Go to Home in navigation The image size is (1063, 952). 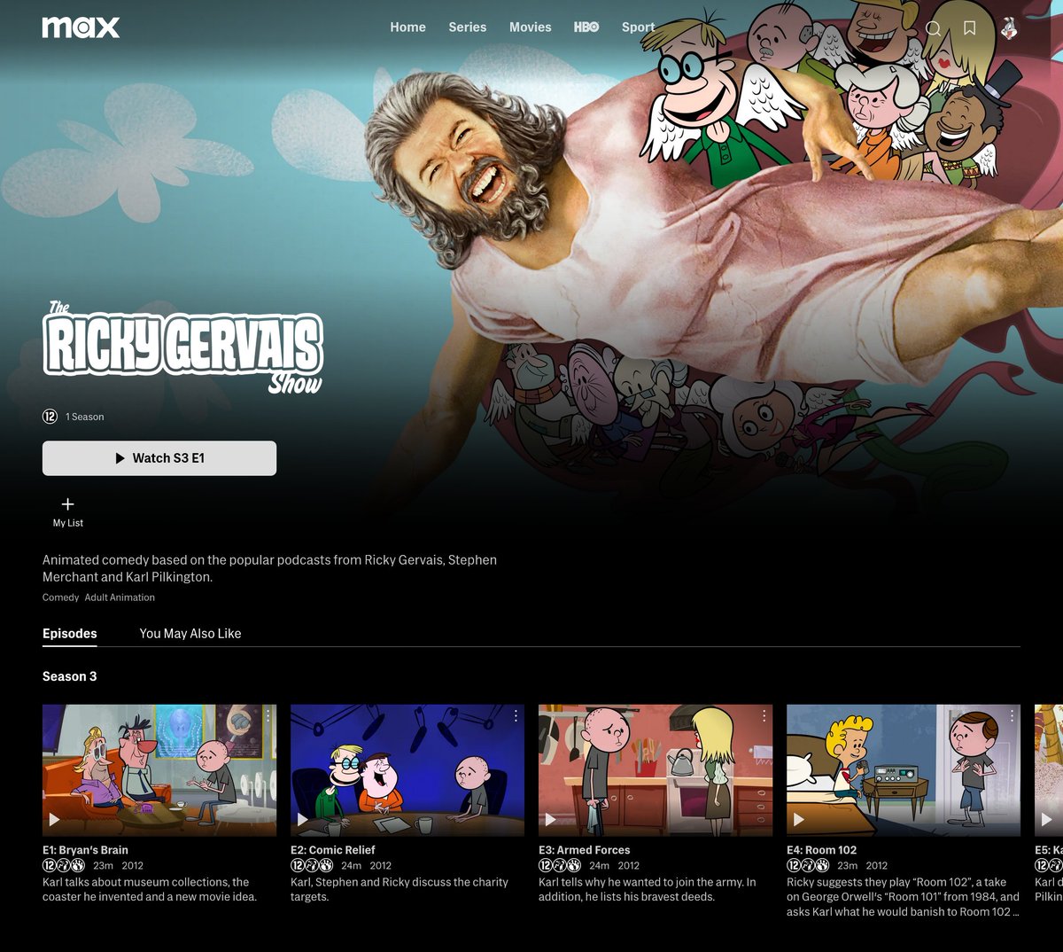pos(407,27)
